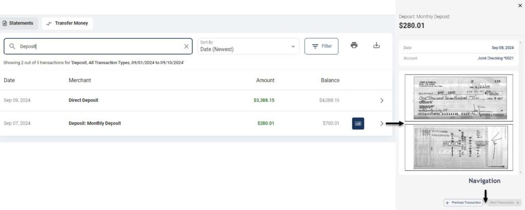Click the Filter button
Viewport: 525px width, 210px height.
pos(321,46)
